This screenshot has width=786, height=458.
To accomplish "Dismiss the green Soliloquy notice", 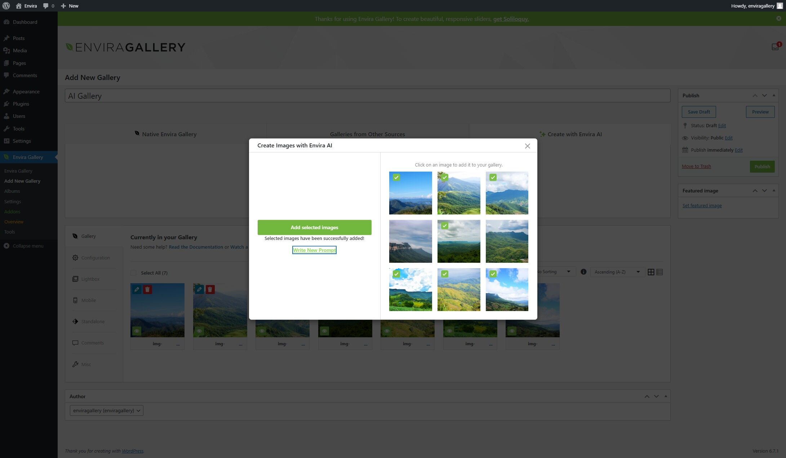I will click(778, 18).
